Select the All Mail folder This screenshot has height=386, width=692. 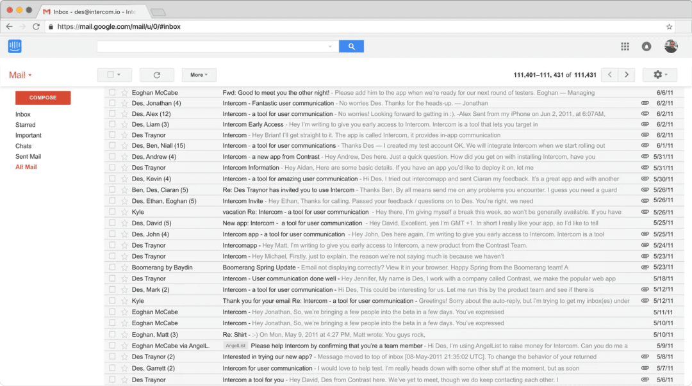tap(26, 167)
